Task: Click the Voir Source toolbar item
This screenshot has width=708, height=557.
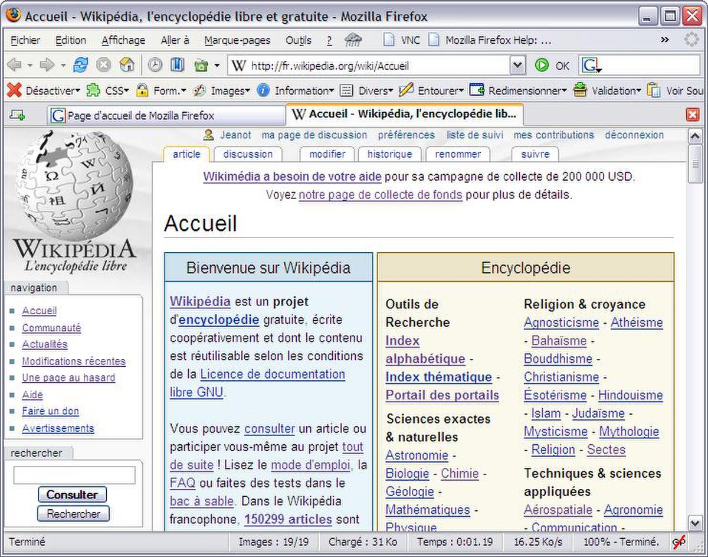Action: click(x=676, y=90)
